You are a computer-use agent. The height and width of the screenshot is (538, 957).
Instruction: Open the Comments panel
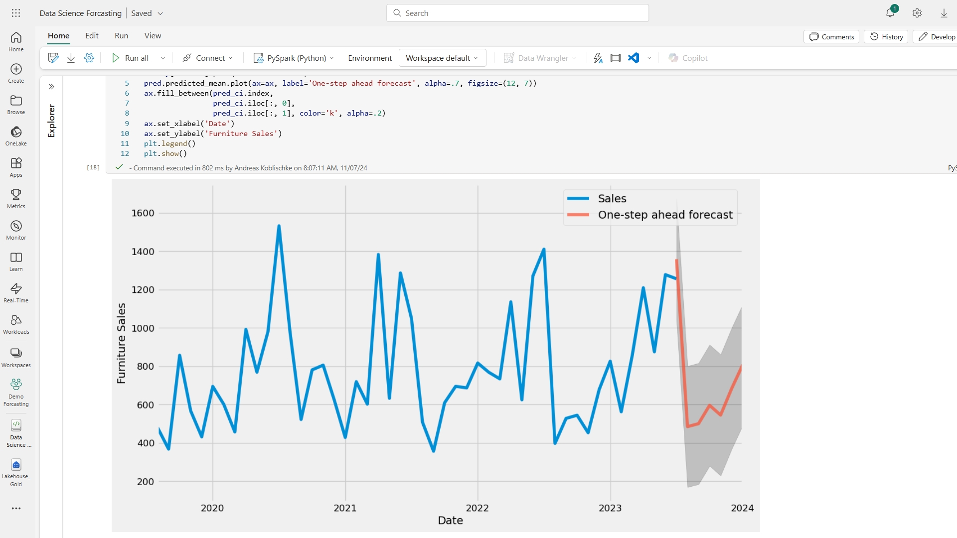click(x=831, y=36)
